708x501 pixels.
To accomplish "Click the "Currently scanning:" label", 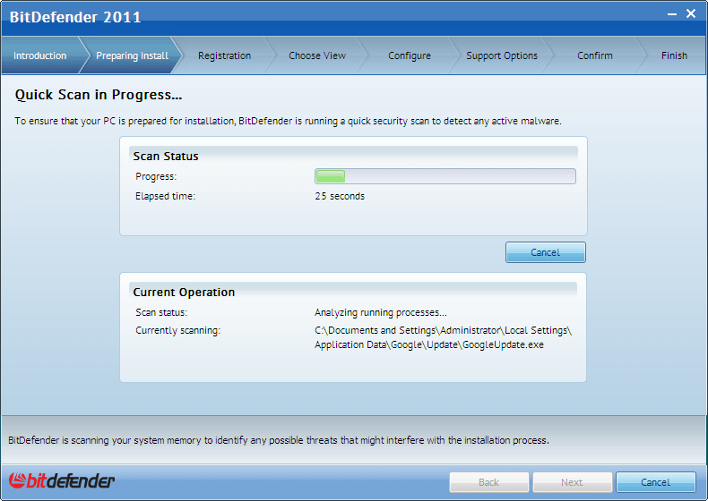I will [x=178, y=330].
